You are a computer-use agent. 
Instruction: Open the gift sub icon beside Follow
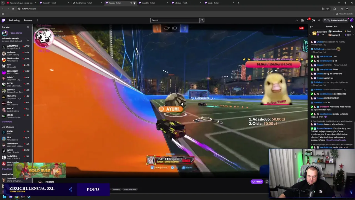[x=267, y=182]
